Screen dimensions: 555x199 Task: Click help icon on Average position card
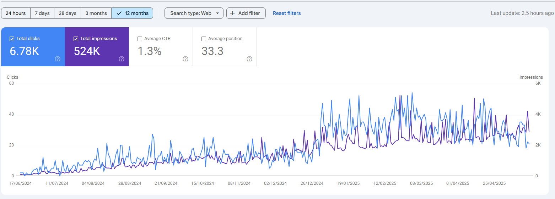(x=249, y=59)
